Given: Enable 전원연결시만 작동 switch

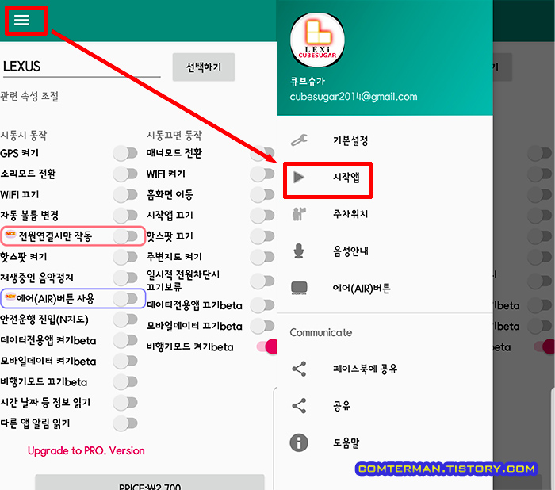Looking at the screenshot, I should pos(125,236).
